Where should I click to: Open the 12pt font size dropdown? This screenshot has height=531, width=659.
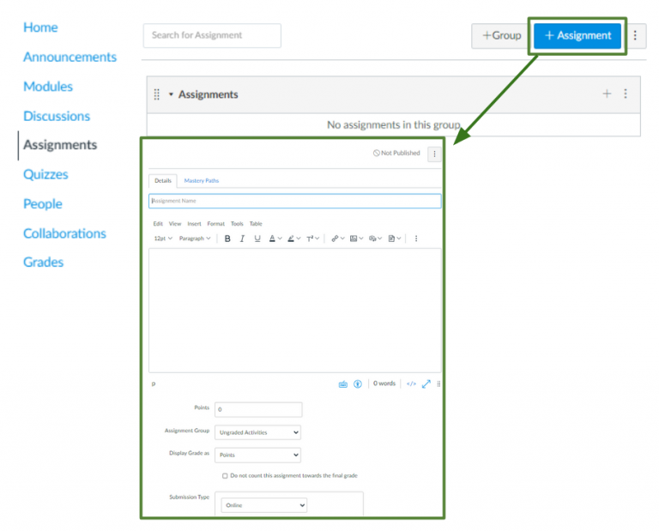pos(163,238)
